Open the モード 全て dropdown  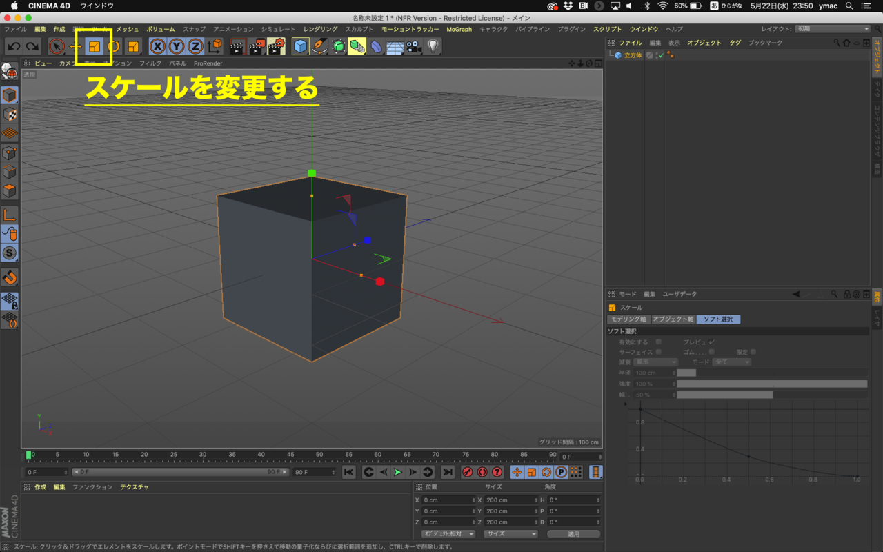pyautogui.click(x=732, y=362)
